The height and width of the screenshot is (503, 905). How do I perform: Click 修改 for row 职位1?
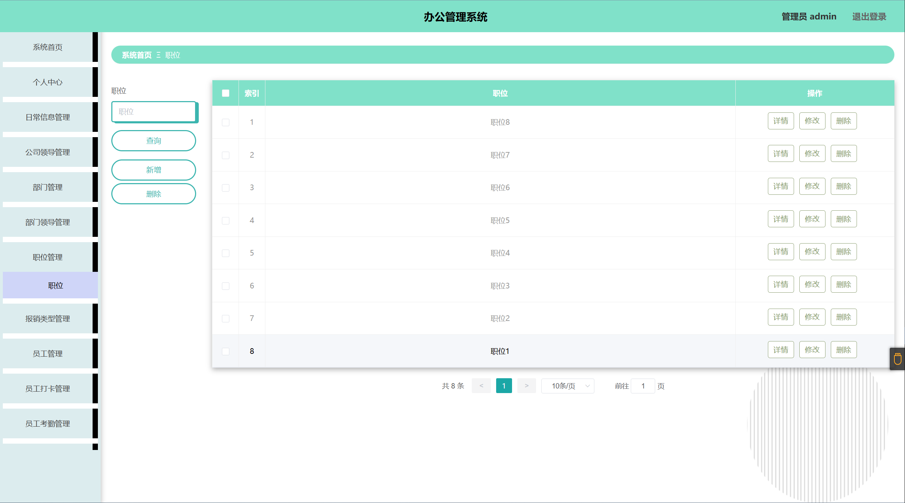pyautogui.click(x=812, y=350)
